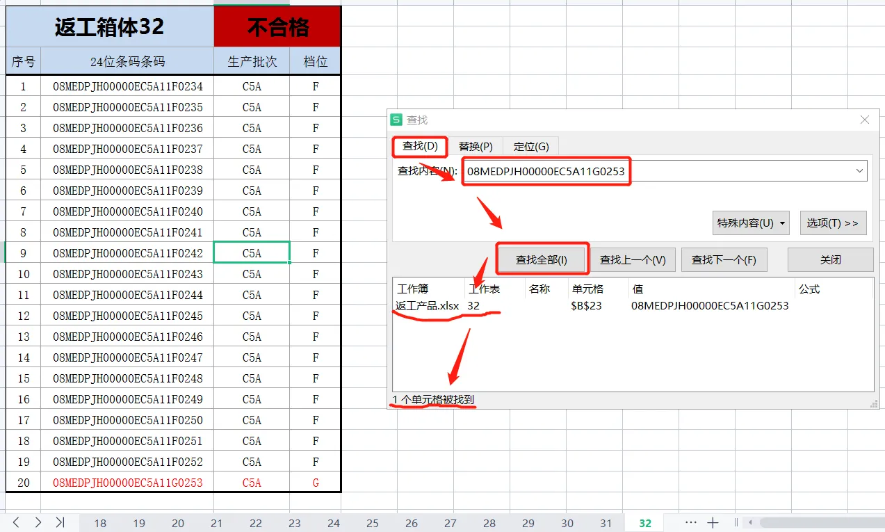885x532 pixels.
Task: Click the 查找上一个(V) button
Action: pos(633,259)
